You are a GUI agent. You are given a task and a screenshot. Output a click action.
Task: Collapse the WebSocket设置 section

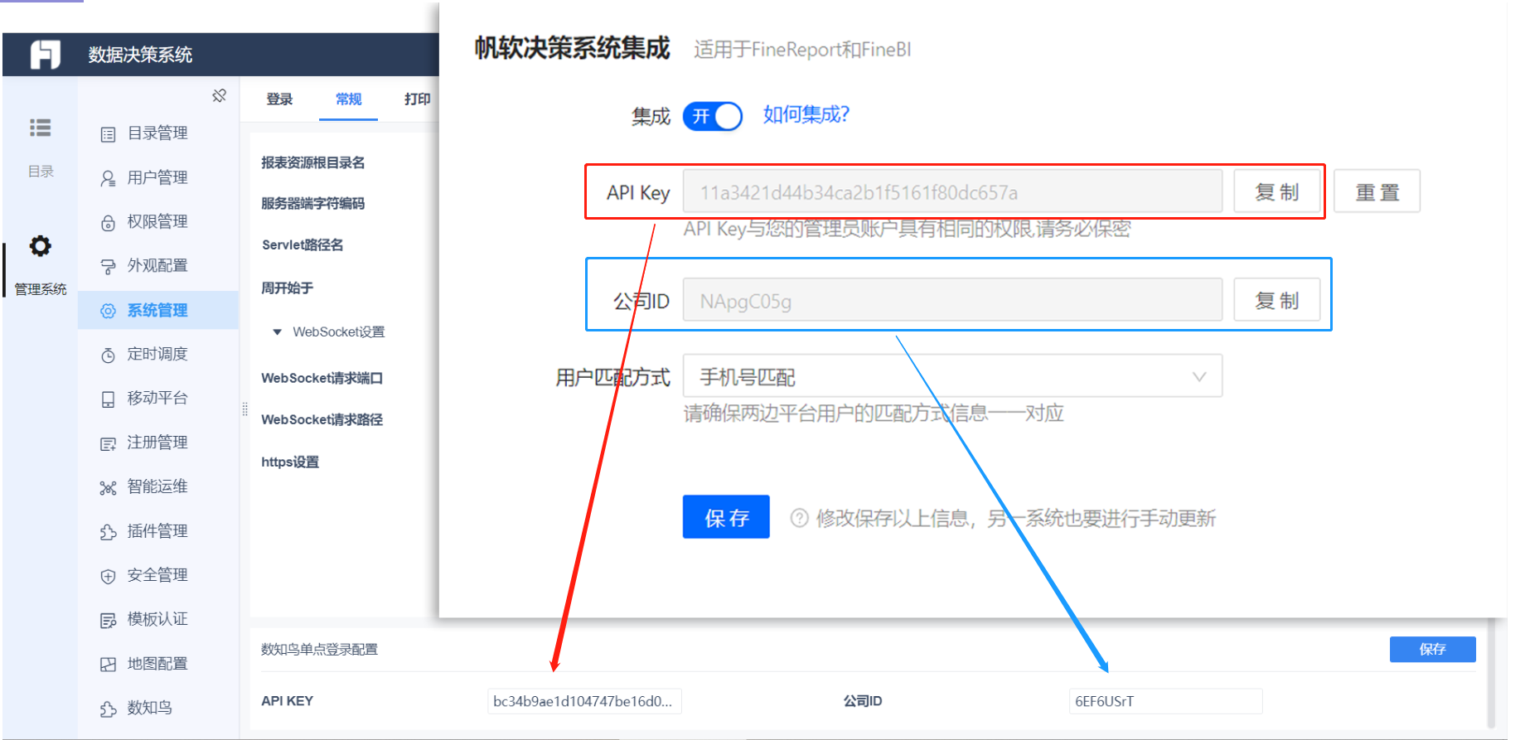pyautogui.click(x=277, y=332)
